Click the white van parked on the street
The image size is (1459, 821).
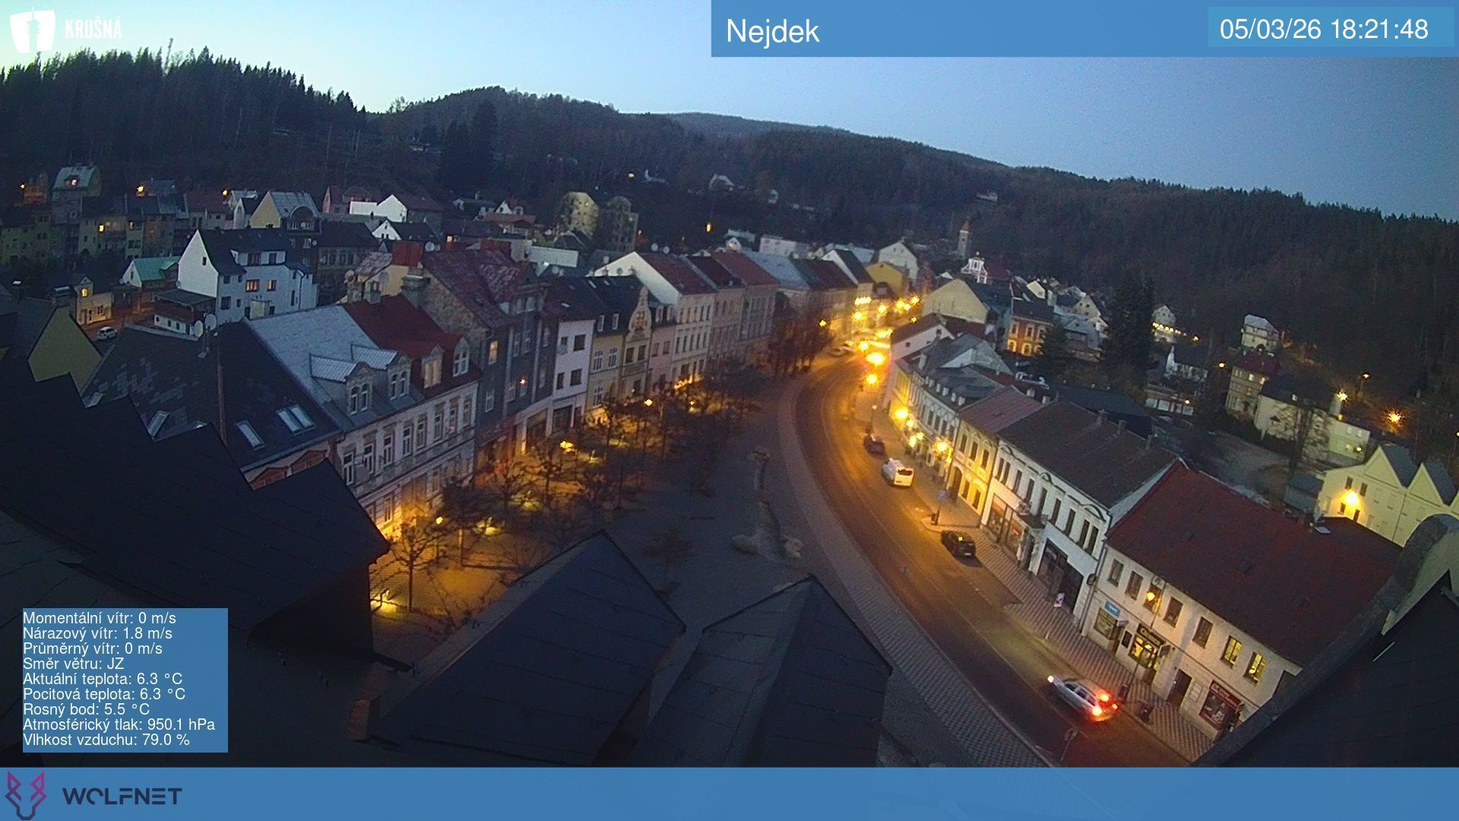pos(897,472)
